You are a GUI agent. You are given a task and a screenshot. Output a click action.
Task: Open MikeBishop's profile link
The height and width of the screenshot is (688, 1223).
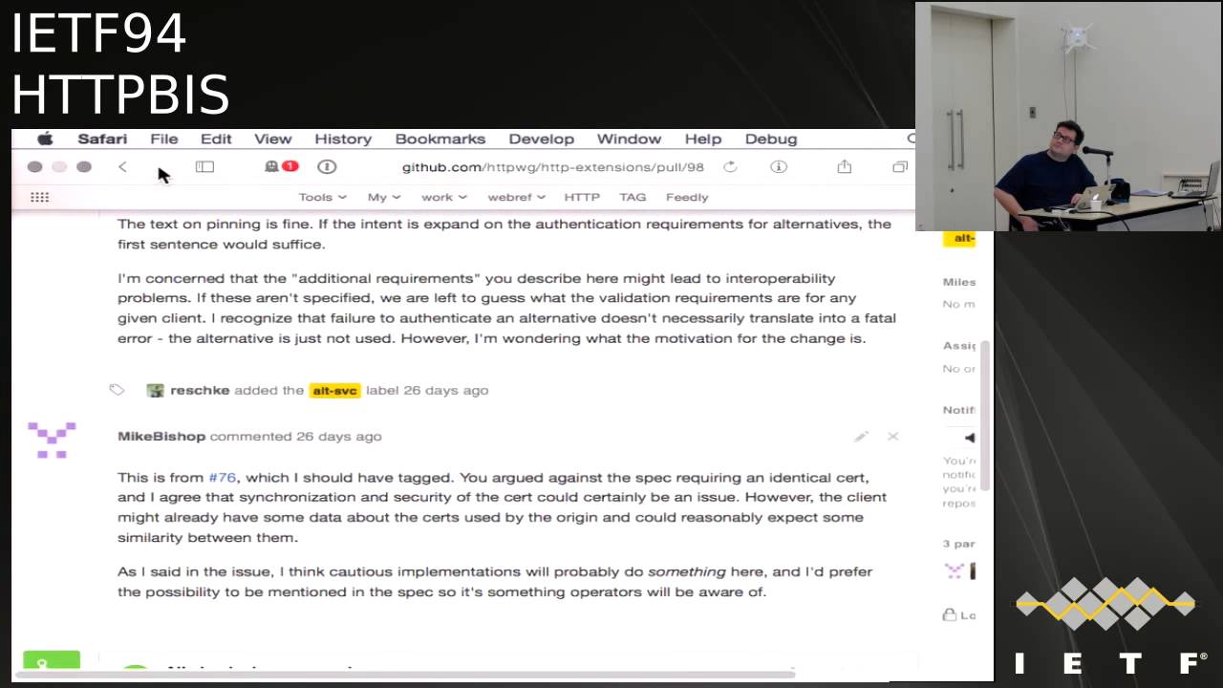click(161, 436)
